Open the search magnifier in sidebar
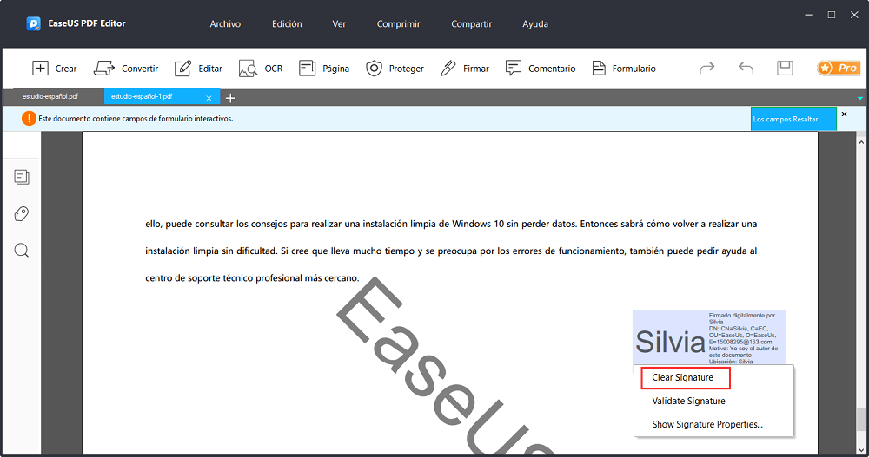The height and width of the screenshot is (457, 869). (x=22, y=250)
